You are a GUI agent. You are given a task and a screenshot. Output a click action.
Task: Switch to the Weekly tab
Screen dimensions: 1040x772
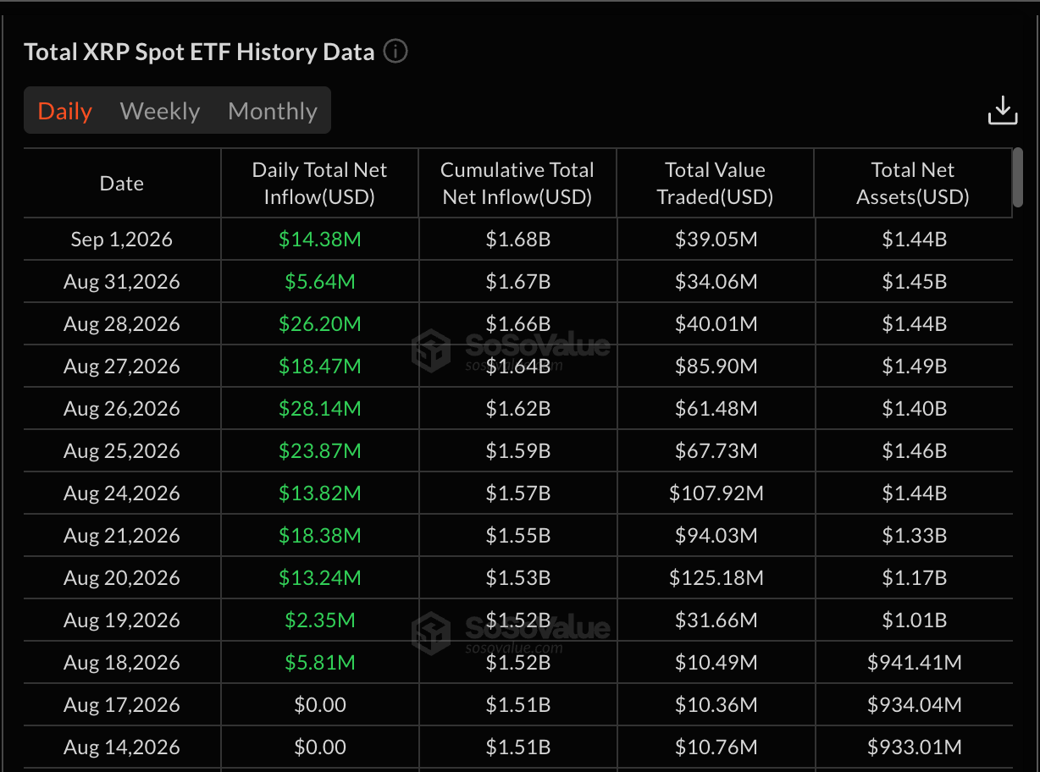pos(160,111)
